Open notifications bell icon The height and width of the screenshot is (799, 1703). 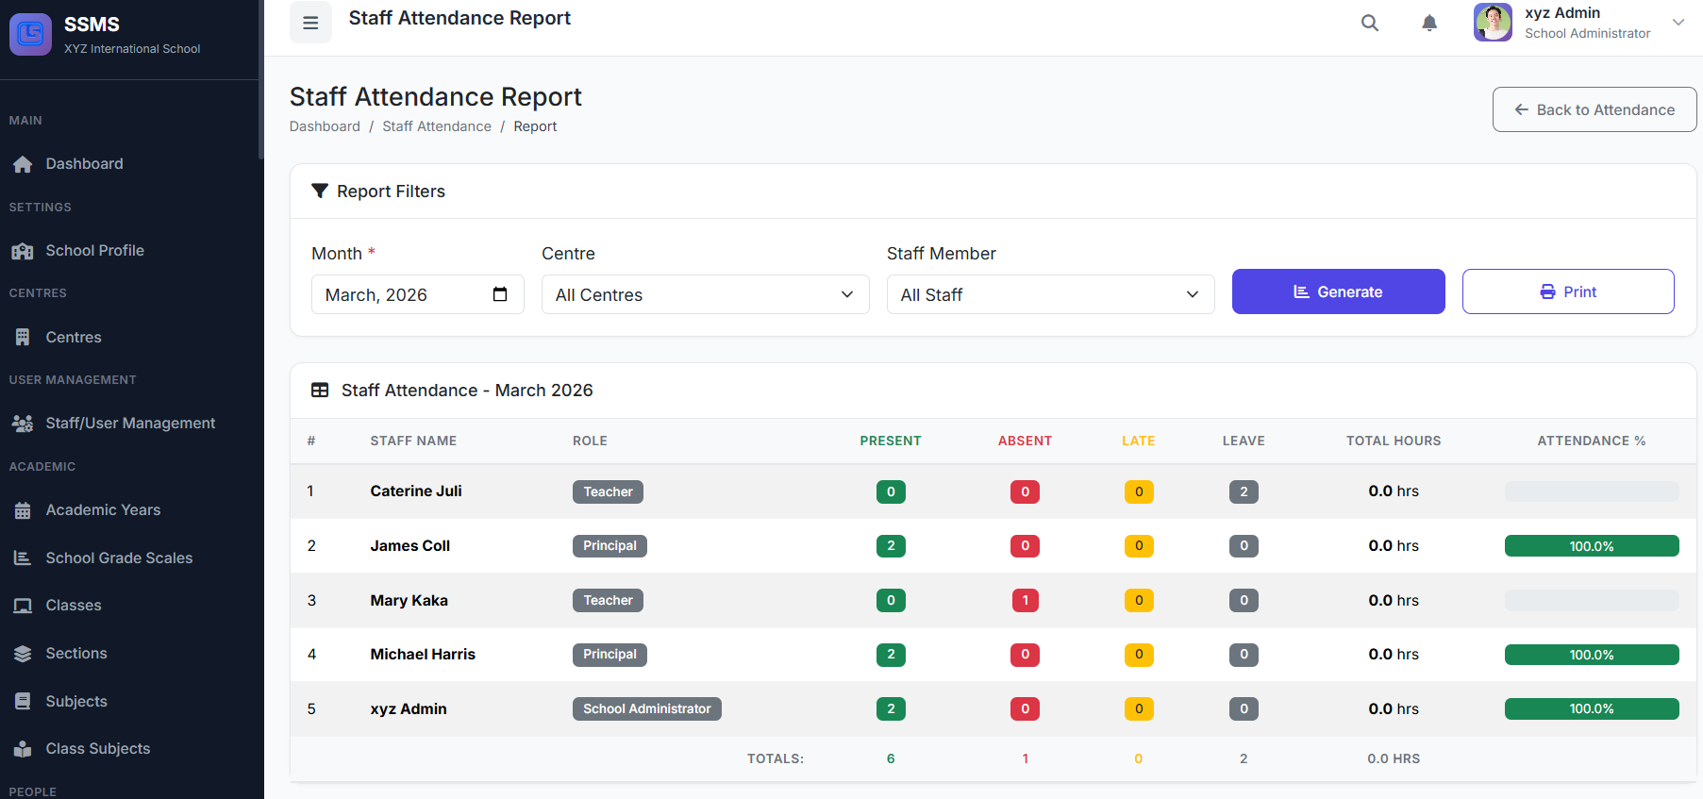1429,23
